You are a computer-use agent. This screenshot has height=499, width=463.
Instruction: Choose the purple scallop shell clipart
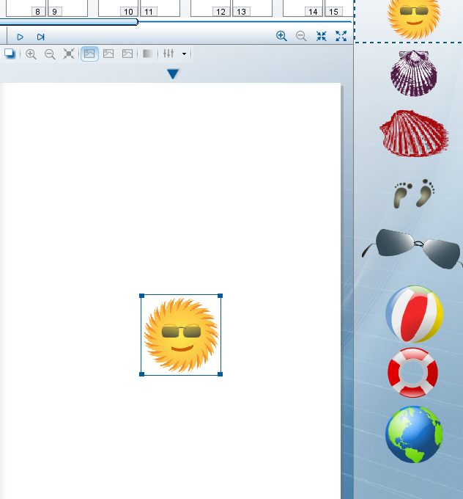414,73
